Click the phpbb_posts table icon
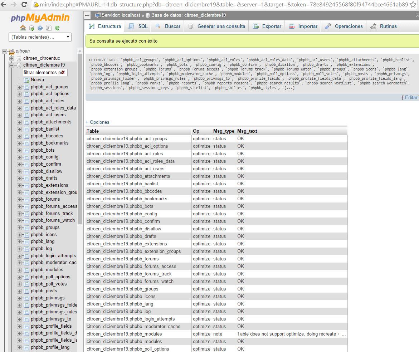Viewport: 419px width, 352px height. pos(26,291)
